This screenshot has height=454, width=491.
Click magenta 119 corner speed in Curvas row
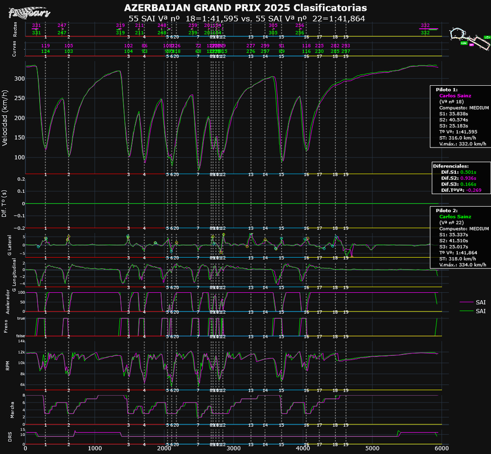[45, 46]
